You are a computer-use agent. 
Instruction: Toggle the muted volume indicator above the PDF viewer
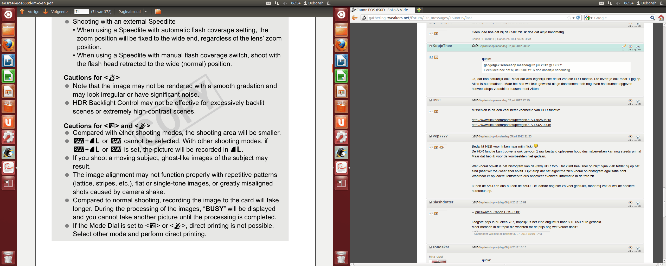[285, 3]
